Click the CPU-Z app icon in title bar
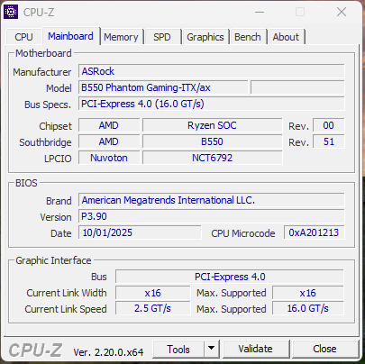 [x=11, y=12]
